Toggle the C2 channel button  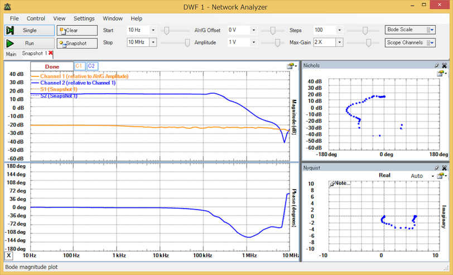[x=92, y=66]
